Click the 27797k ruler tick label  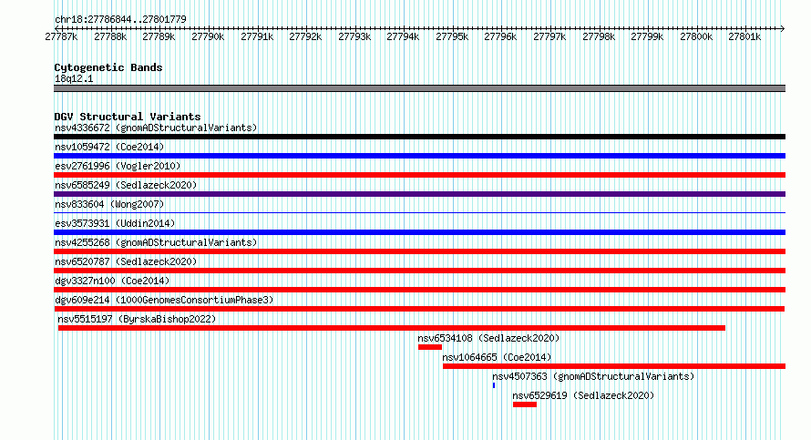coord(549,37)
